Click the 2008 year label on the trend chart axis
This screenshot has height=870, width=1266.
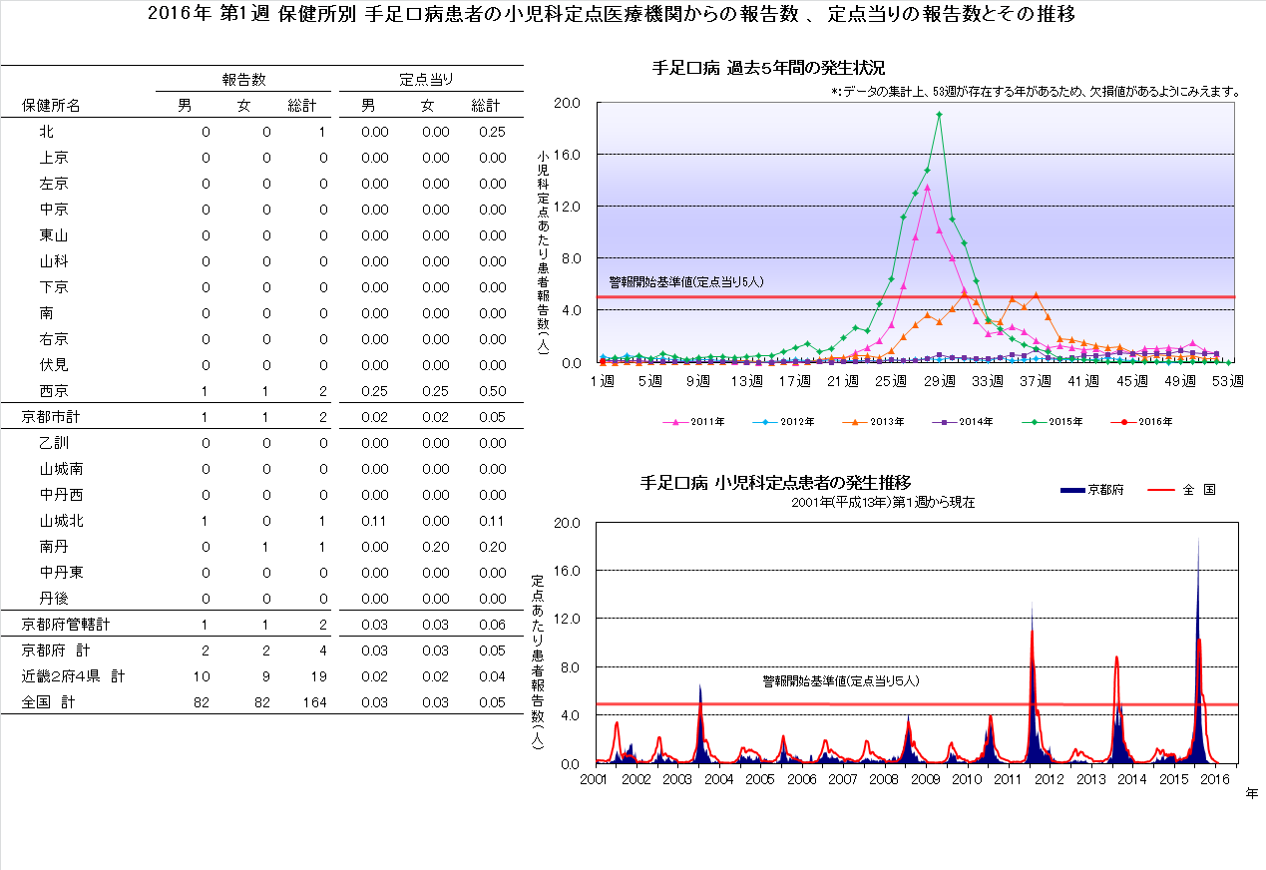pos(885,778)
